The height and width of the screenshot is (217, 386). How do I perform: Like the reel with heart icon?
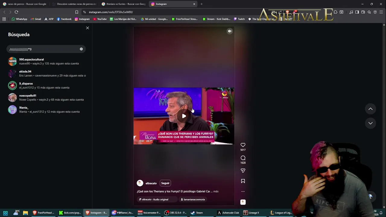[x=243, y=145]
